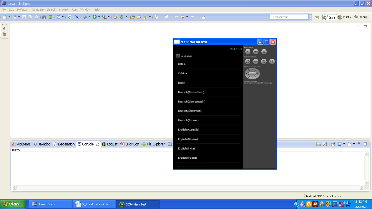Switch to the Problems tab
The image size is (372, 209).
tap(21, 144)
